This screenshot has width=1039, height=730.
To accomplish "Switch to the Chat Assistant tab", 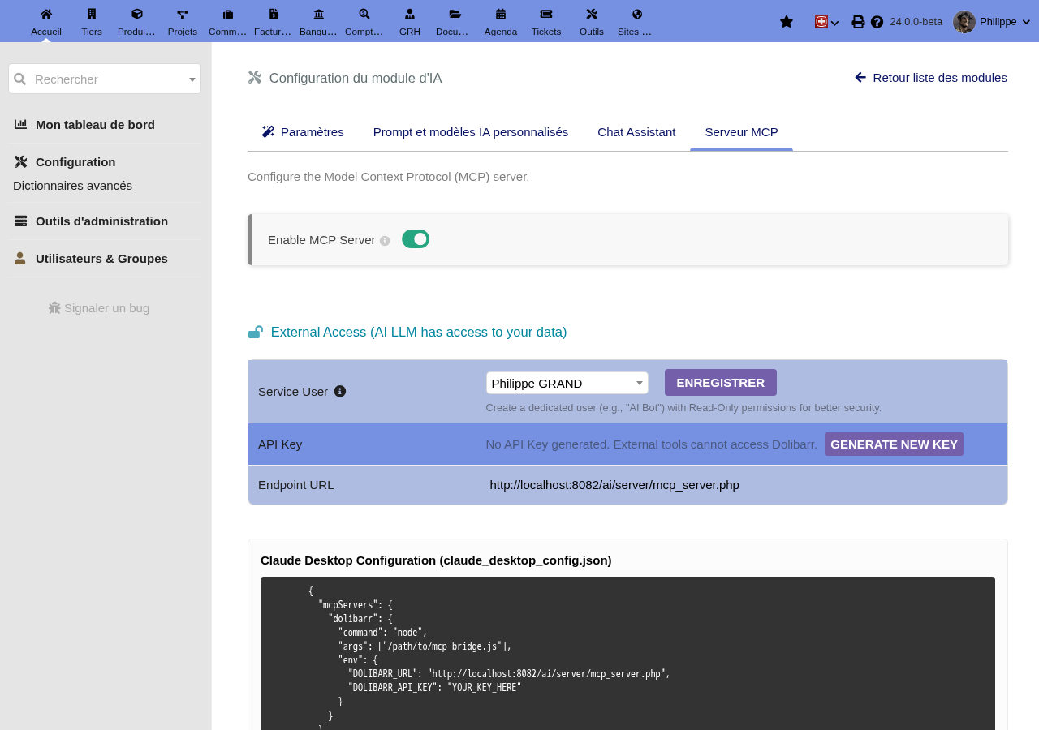I will [636, 132].
